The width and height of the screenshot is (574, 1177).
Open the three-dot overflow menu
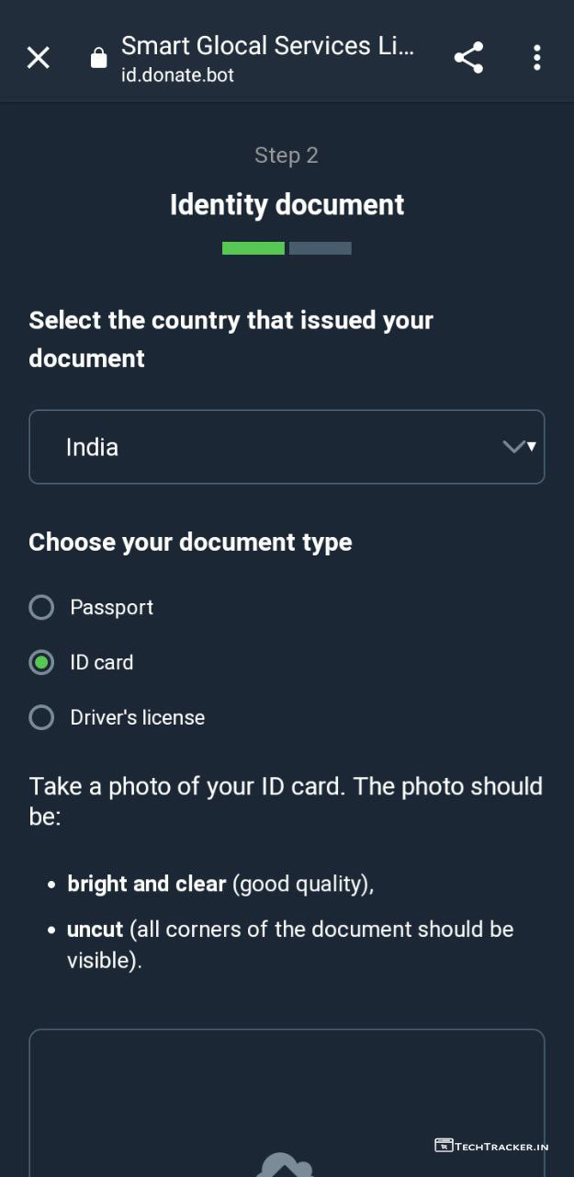pyautogui.click(x=537, y=58)
